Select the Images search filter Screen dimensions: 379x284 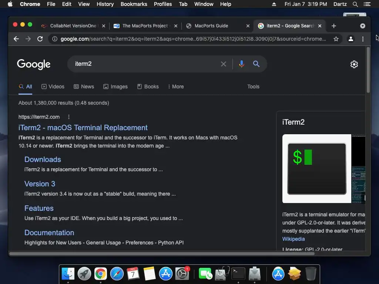tap(115, 87)
